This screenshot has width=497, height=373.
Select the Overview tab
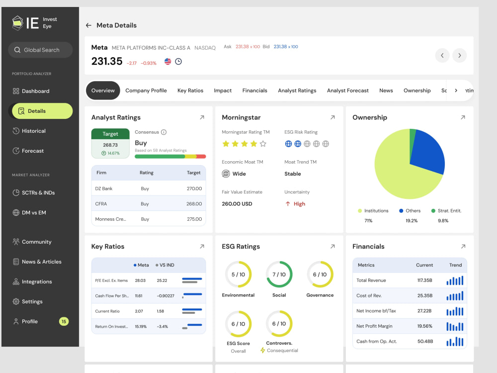[x=103, y=91]
